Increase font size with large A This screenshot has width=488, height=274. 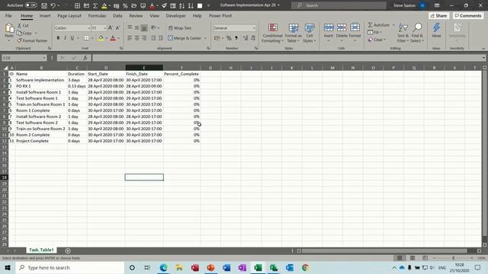pos(110,28)
